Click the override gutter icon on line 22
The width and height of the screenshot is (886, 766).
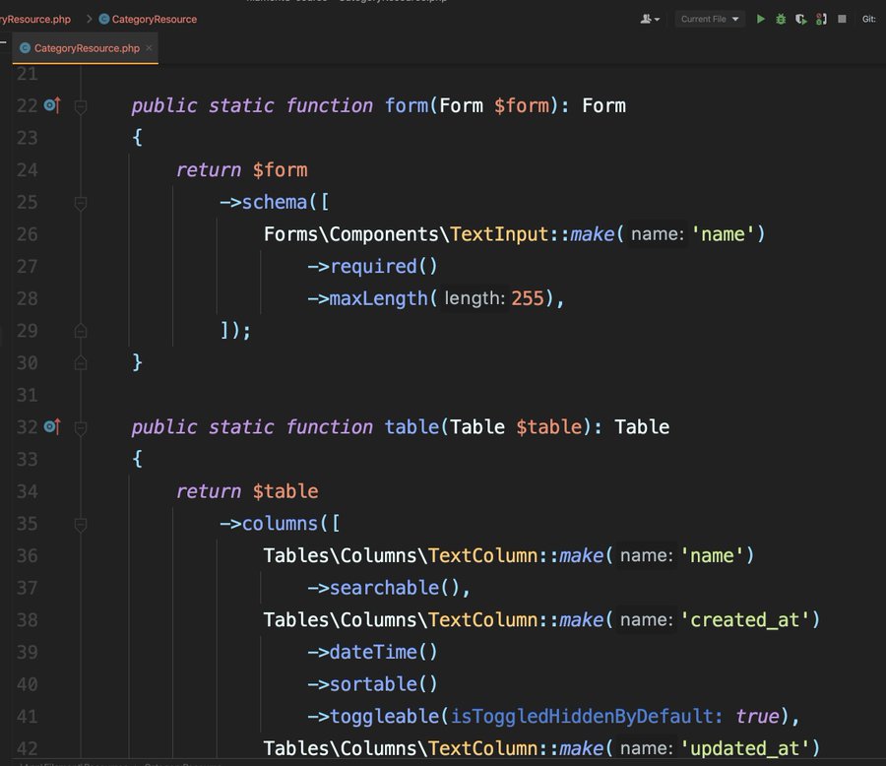(x=52, y=105)
